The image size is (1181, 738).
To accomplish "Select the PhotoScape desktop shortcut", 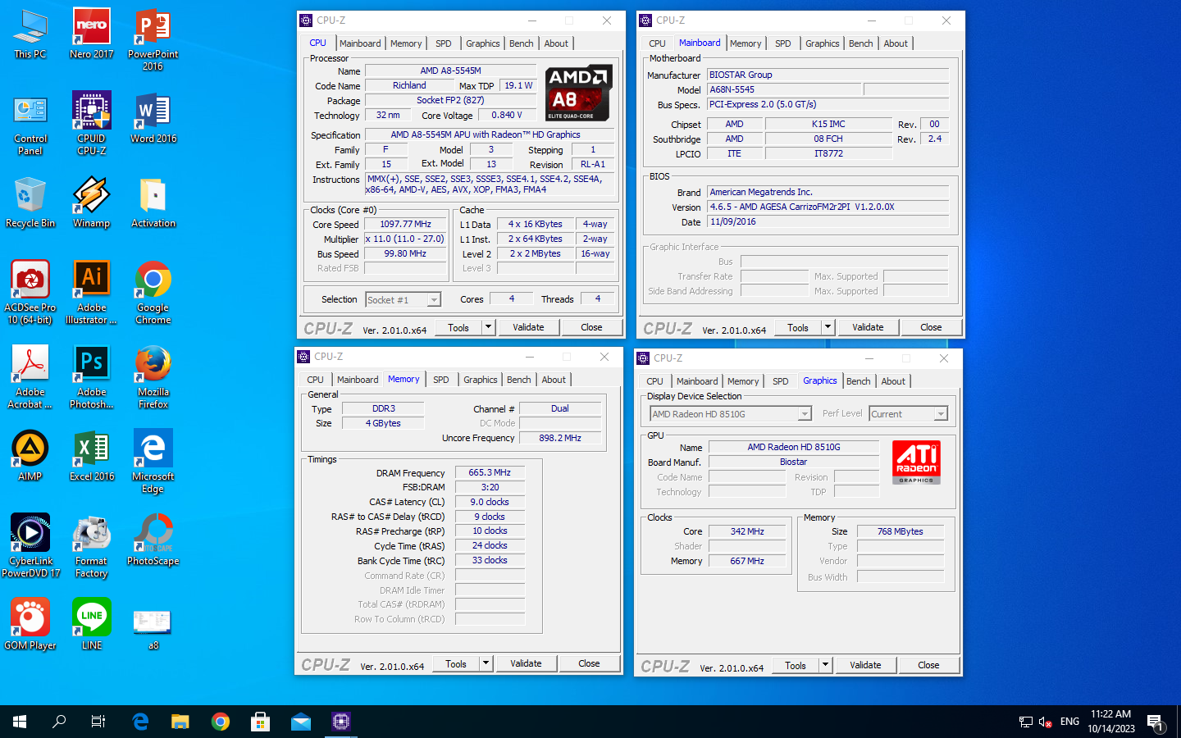I will (x=153, y=540).
